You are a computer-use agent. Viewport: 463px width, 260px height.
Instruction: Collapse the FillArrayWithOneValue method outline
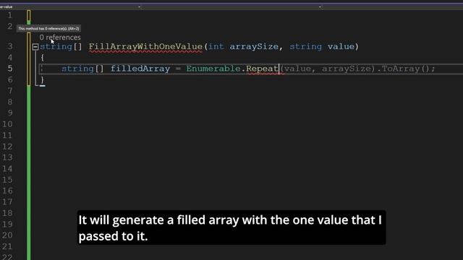(35, 46)
